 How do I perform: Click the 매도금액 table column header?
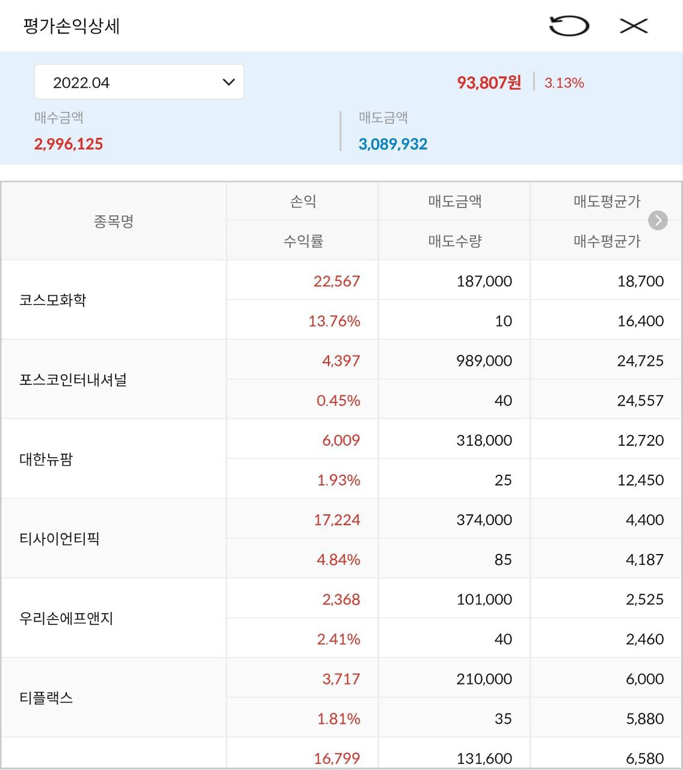[x=454, y=202]
